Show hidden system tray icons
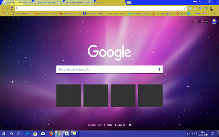 pyautogui.click(x=184, y=134)
